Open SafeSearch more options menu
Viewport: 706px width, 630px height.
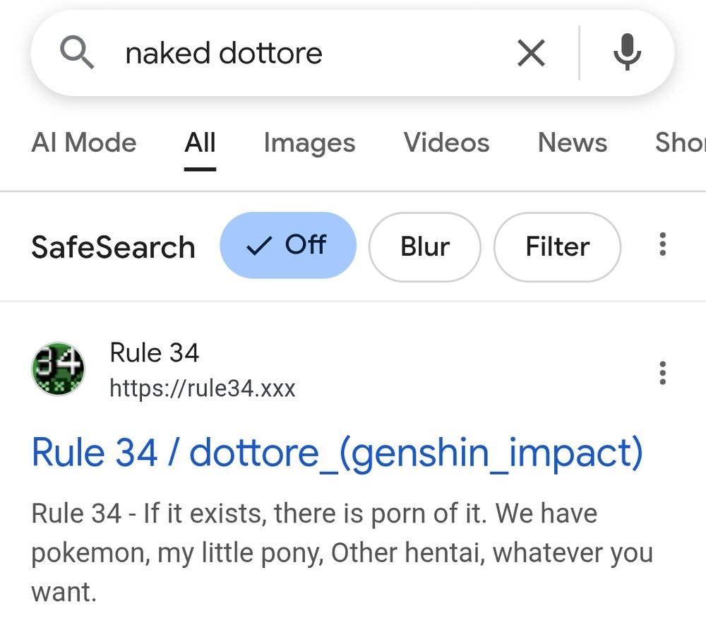click(662, 245)
